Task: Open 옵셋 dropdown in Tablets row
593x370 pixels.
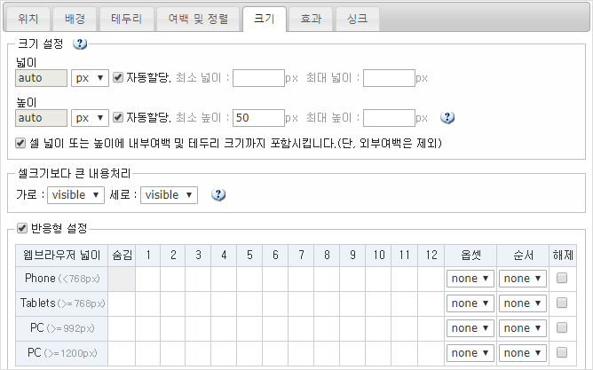Action: click(x=470, y=303)
